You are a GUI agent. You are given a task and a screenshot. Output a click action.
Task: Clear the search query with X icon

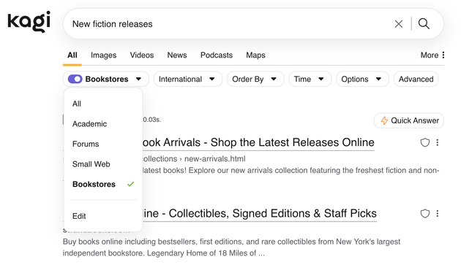[398, 24]
